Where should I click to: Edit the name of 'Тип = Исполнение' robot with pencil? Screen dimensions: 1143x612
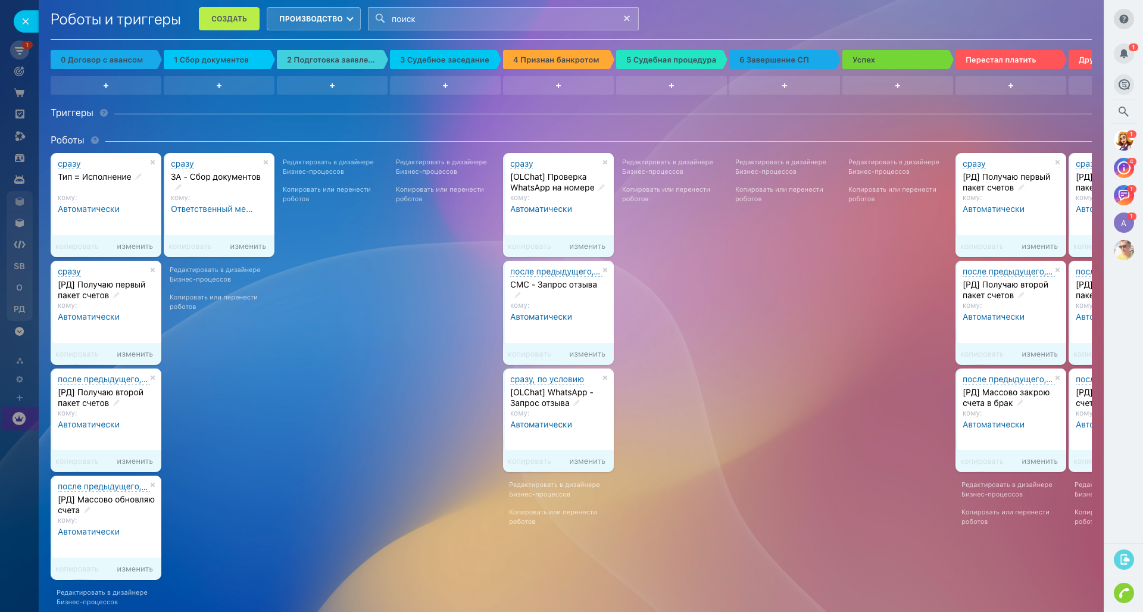pos(139,177)
